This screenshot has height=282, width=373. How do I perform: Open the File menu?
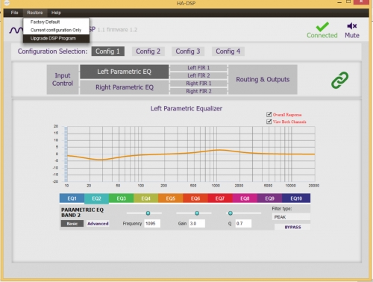click(14, 13)
